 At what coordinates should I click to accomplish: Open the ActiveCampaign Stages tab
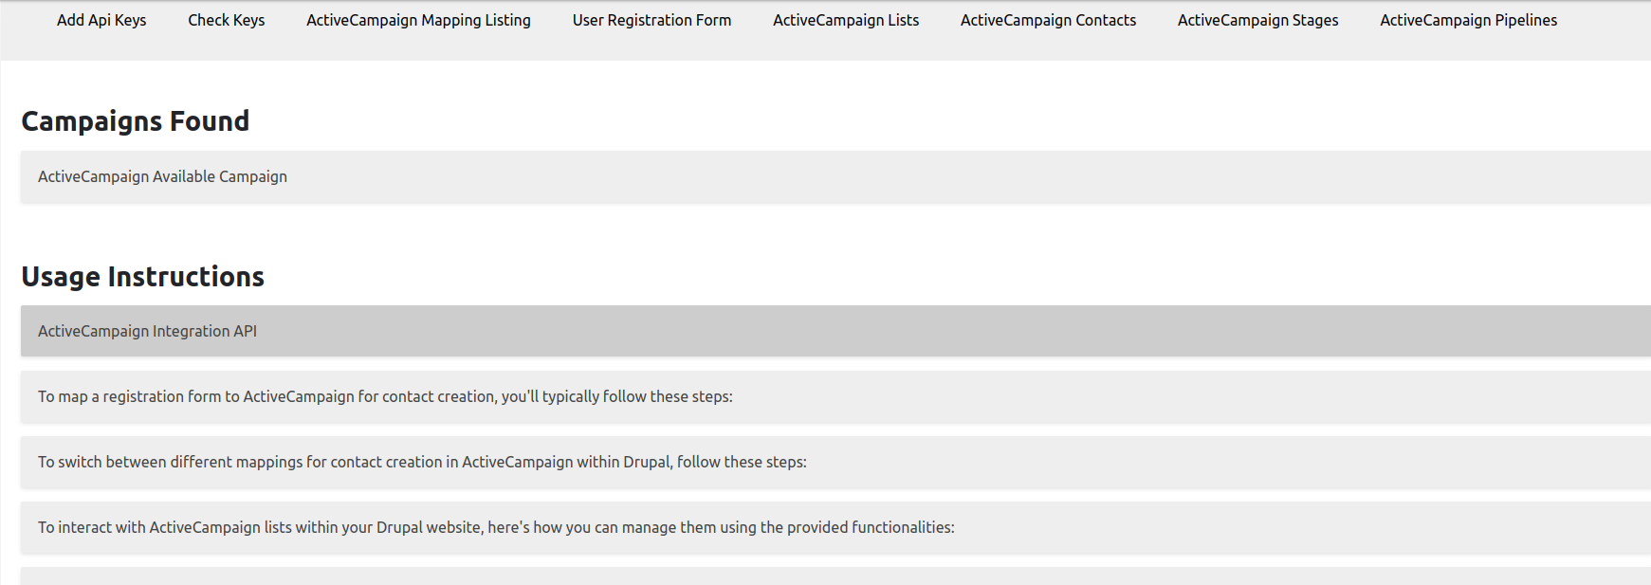coord(1257,20)
